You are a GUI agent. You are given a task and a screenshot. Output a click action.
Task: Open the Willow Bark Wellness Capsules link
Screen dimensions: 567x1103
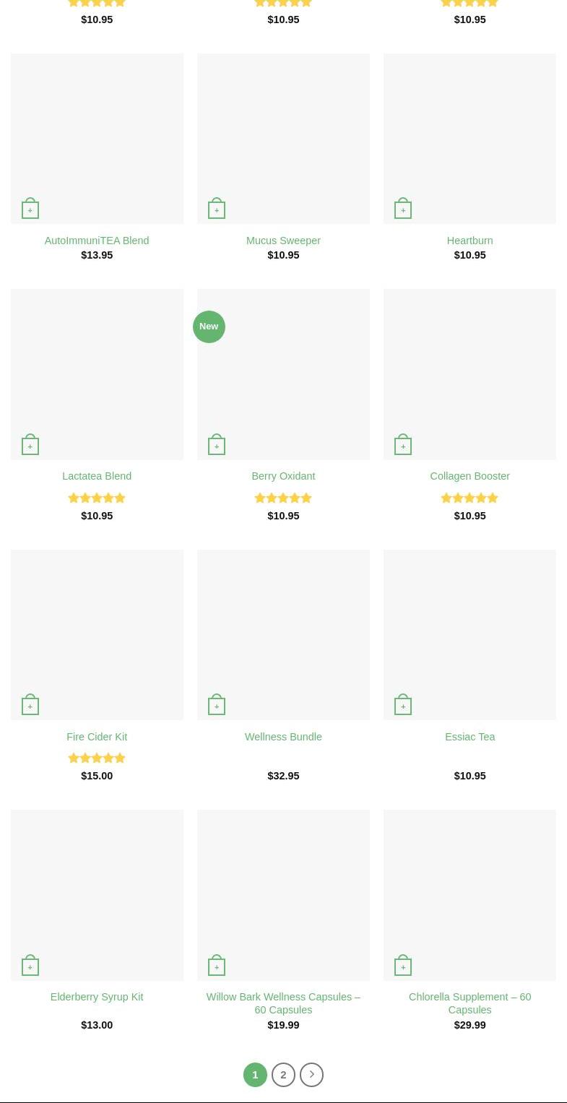(x=283, y=1003)
